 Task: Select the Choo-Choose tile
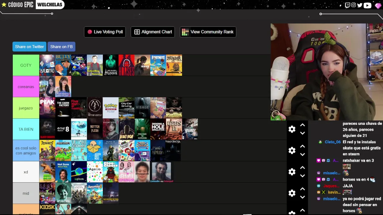point(111,172)
